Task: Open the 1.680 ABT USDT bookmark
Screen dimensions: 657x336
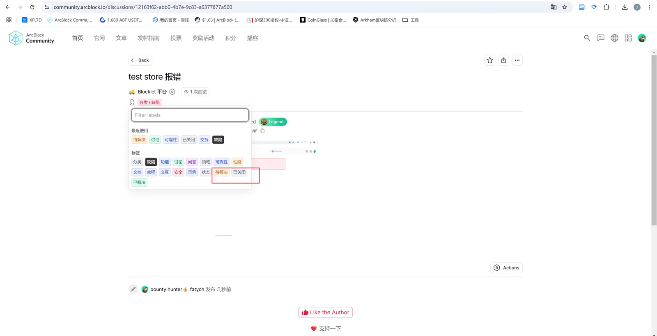Action: click(121, 20)
